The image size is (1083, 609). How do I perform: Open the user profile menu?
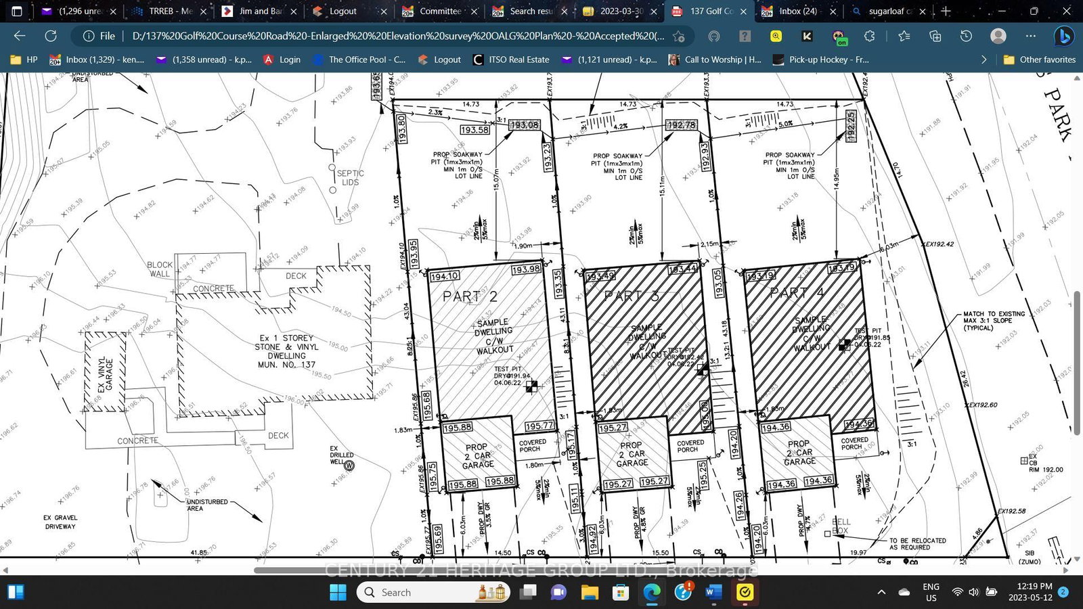[998, 36]
